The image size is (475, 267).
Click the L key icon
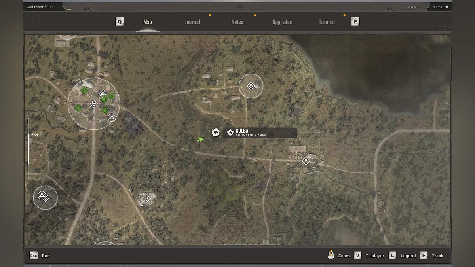(392, 256)
